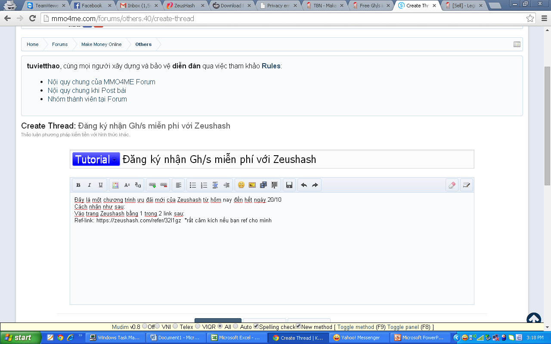The image size is (551, 344).
Task: Open the Tutorial thread prefix dropdown
Action: click(x=96, y=159)
